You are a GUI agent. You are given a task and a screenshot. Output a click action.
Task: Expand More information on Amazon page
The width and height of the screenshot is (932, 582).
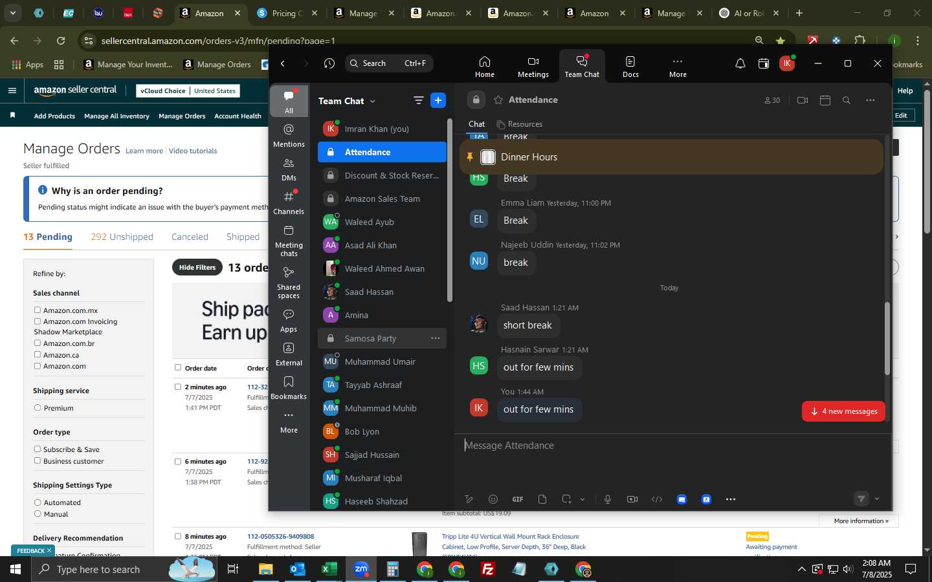861,521
